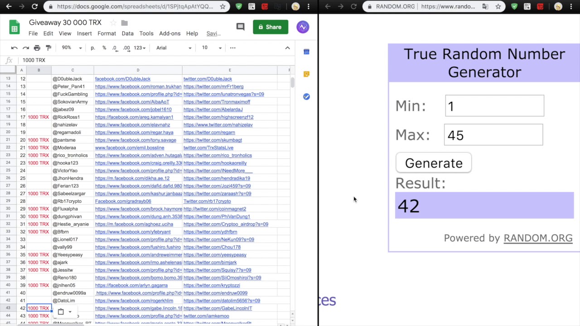Screen dimensions: 580x326
Task: Go back in the Google Sheets browser window
Action: click(9, 7)
